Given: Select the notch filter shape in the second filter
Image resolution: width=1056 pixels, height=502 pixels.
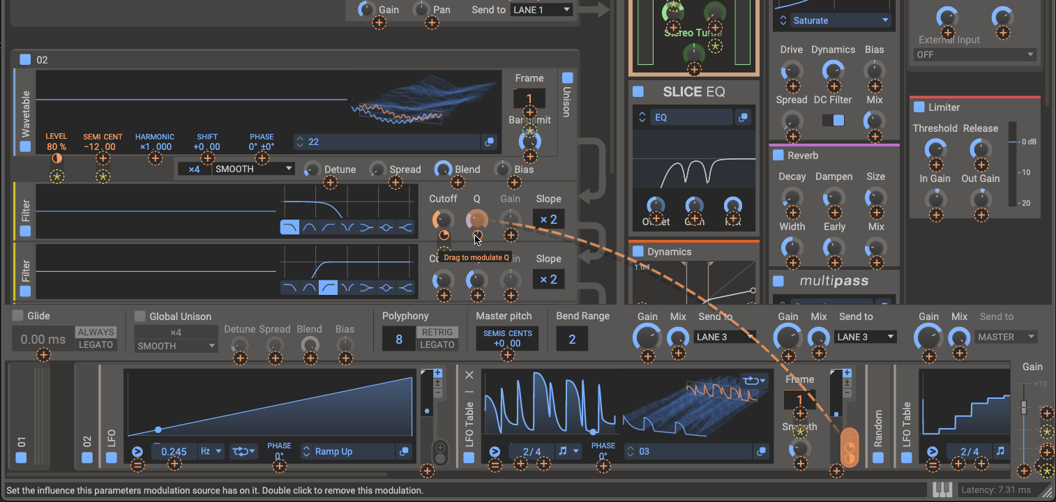Looking at the screenshot, I should click(347, 287).
